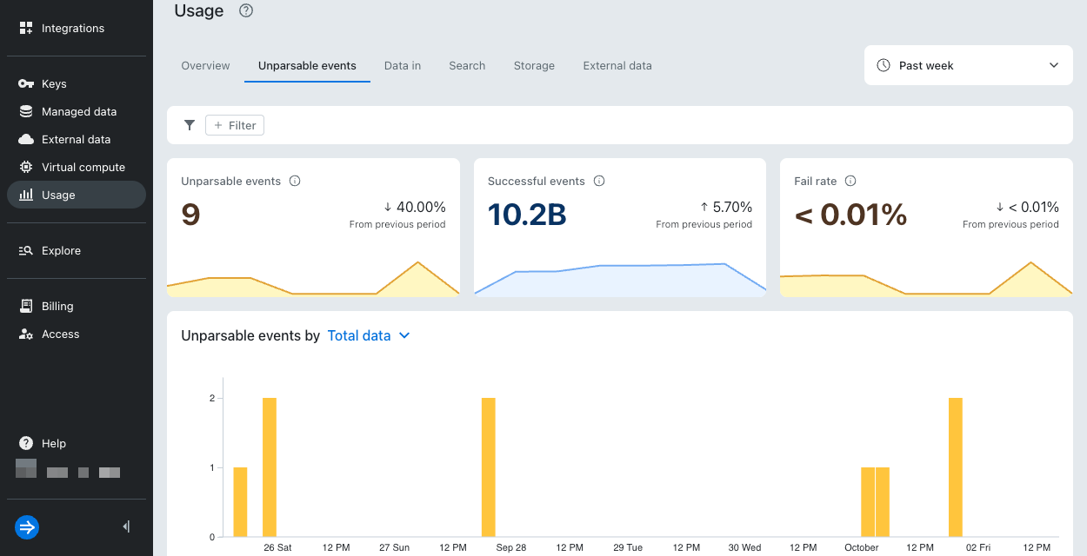Click the Help question-mark icon in sidebar
This screenshot has width=1087, height=556.
click(26, 444)
